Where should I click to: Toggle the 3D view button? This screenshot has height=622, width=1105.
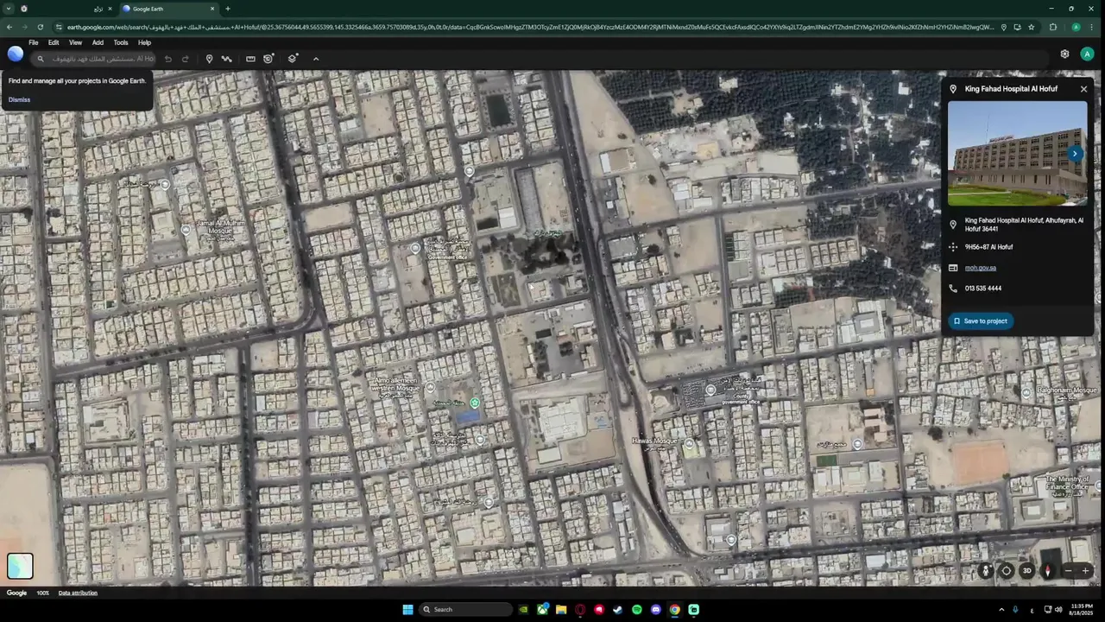click(x=1027, y=570)
